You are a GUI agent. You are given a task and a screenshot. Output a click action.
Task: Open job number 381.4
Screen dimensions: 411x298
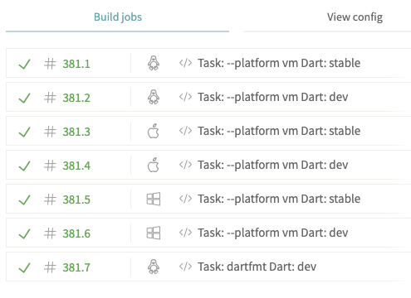coord(76,166)
